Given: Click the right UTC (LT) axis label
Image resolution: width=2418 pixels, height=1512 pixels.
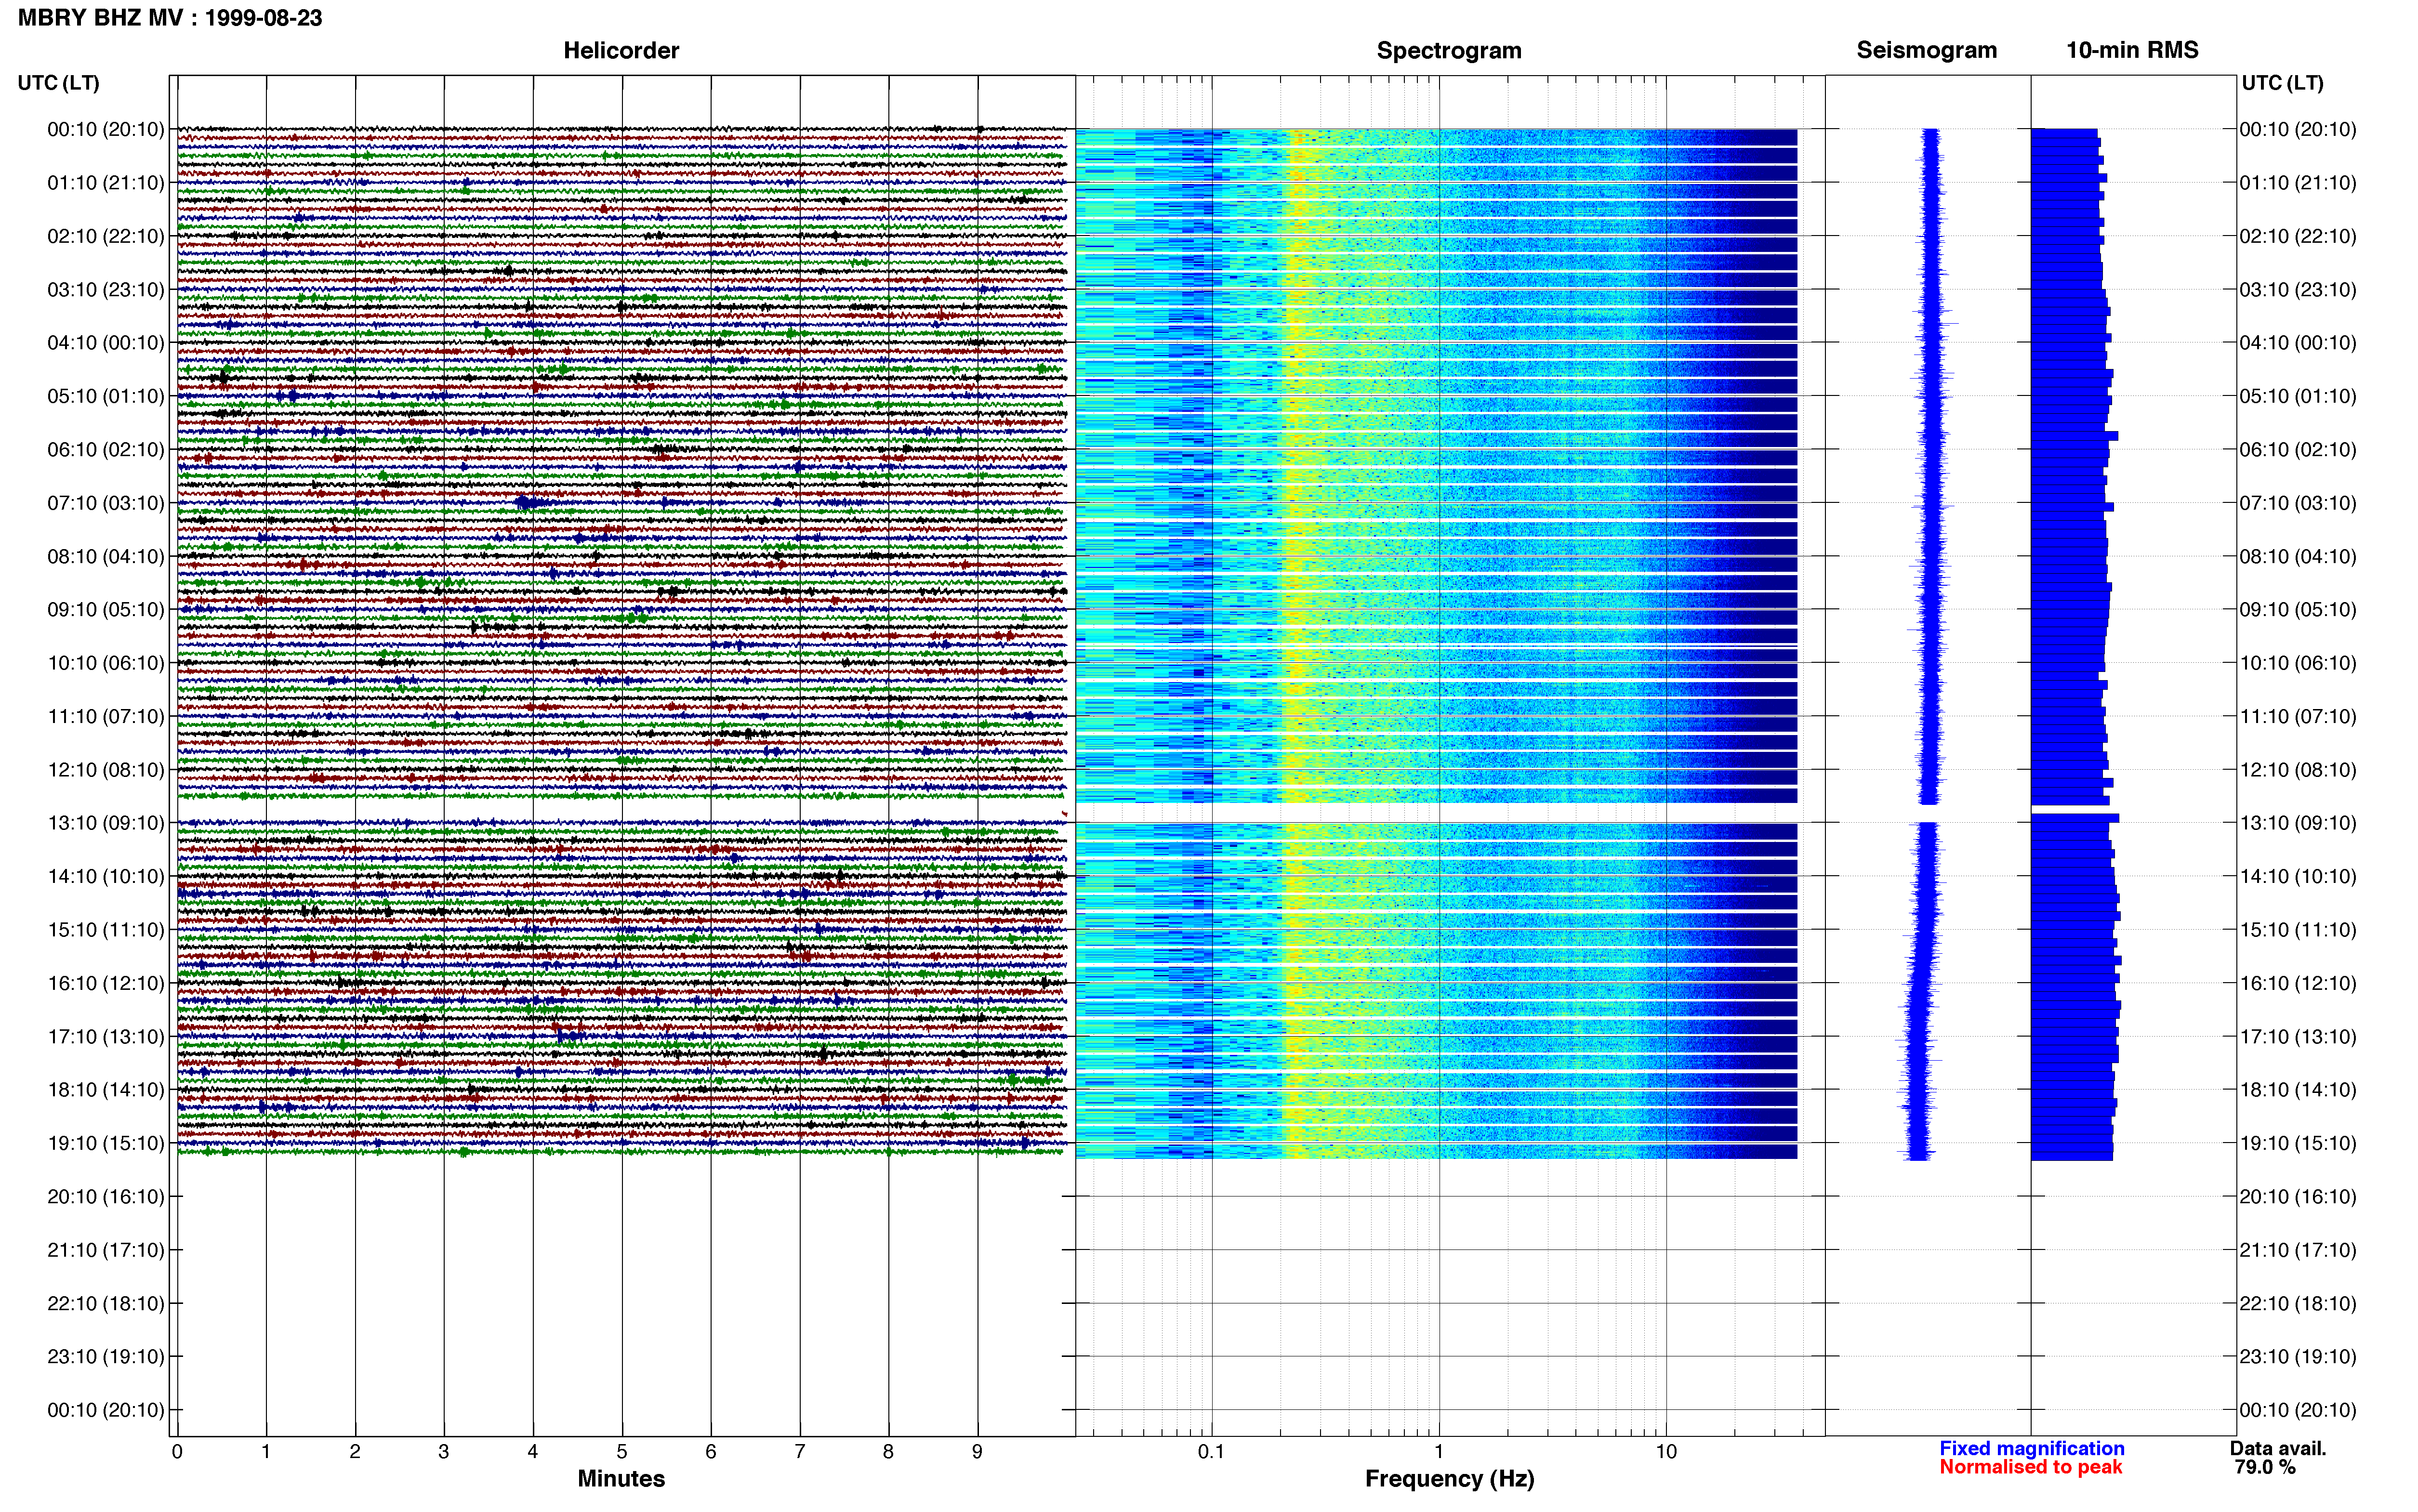Looking at the screenshot, I should point(2282,83).
